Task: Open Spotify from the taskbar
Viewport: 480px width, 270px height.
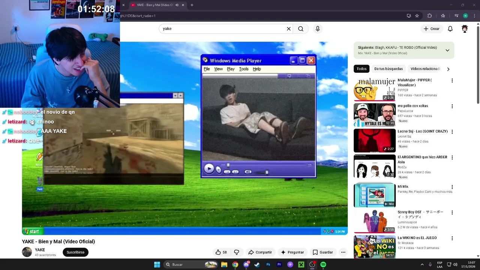Action: pyautogui.click(x=323, y=264)
